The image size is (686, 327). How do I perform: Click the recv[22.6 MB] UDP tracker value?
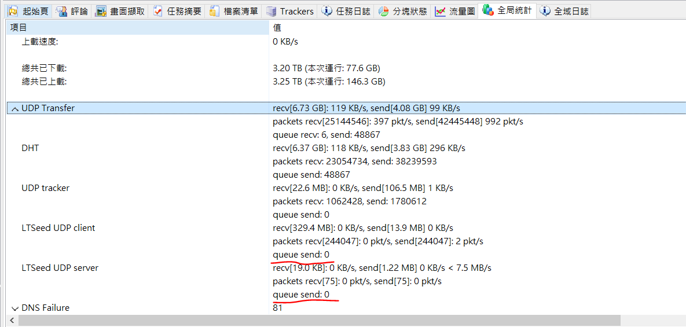(363, 188)
